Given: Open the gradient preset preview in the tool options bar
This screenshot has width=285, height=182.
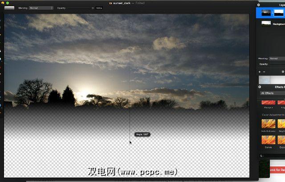Looking at the screenshot, I should (x=9, y=8).
